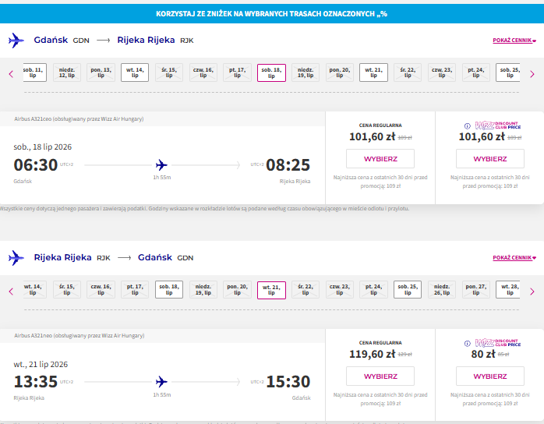Select outbound date pt. 24 lip
The width and height of the screenshot is (544, 424).
click(475, 72)
